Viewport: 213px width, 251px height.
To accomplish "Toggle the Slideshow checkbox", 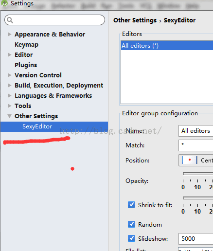I will coord(131,238).
